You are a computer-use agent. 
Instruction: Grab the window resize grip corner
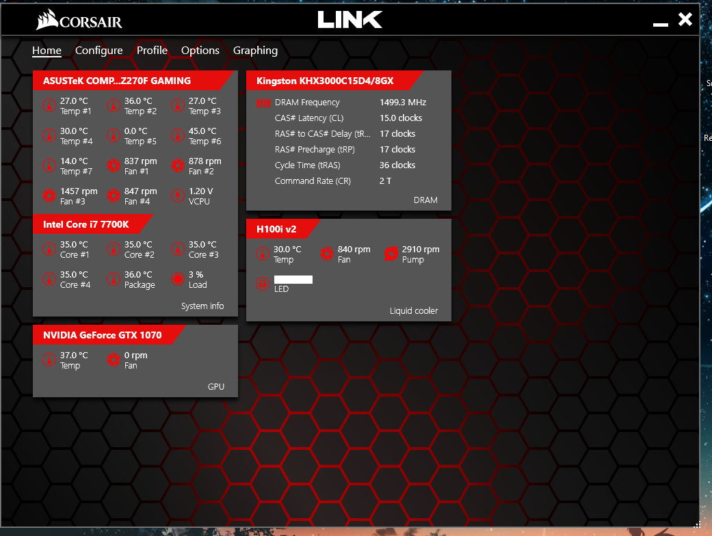697,524
